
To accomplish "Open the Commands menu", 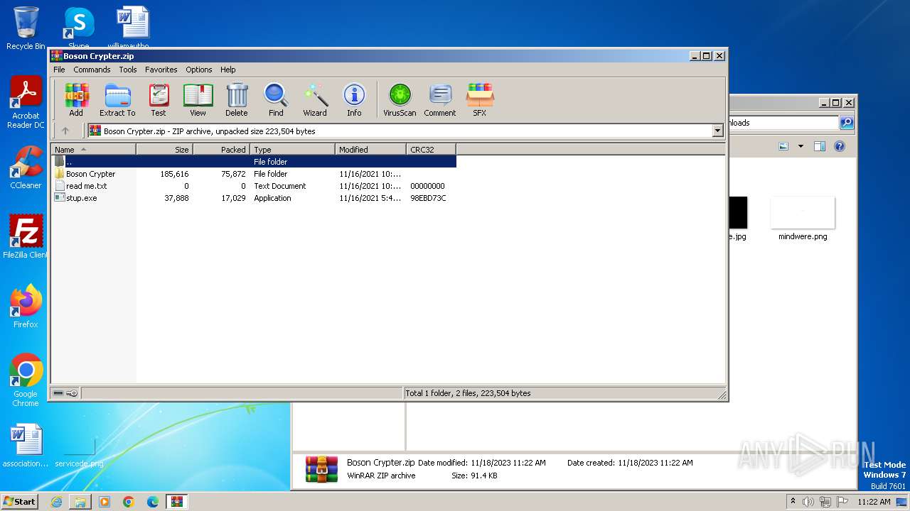I will (92, 70).
